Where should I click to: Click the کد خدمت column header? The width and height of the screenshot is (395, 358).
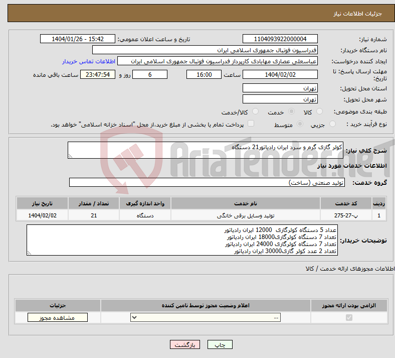[346, 203]
